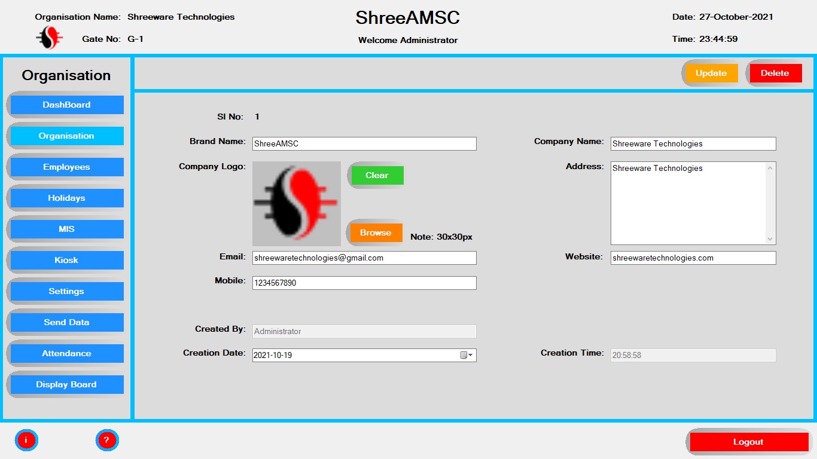Viewport: 817px width, 459px height.
Task: Open the Display Board section
Action: click(x=66, y=384)
